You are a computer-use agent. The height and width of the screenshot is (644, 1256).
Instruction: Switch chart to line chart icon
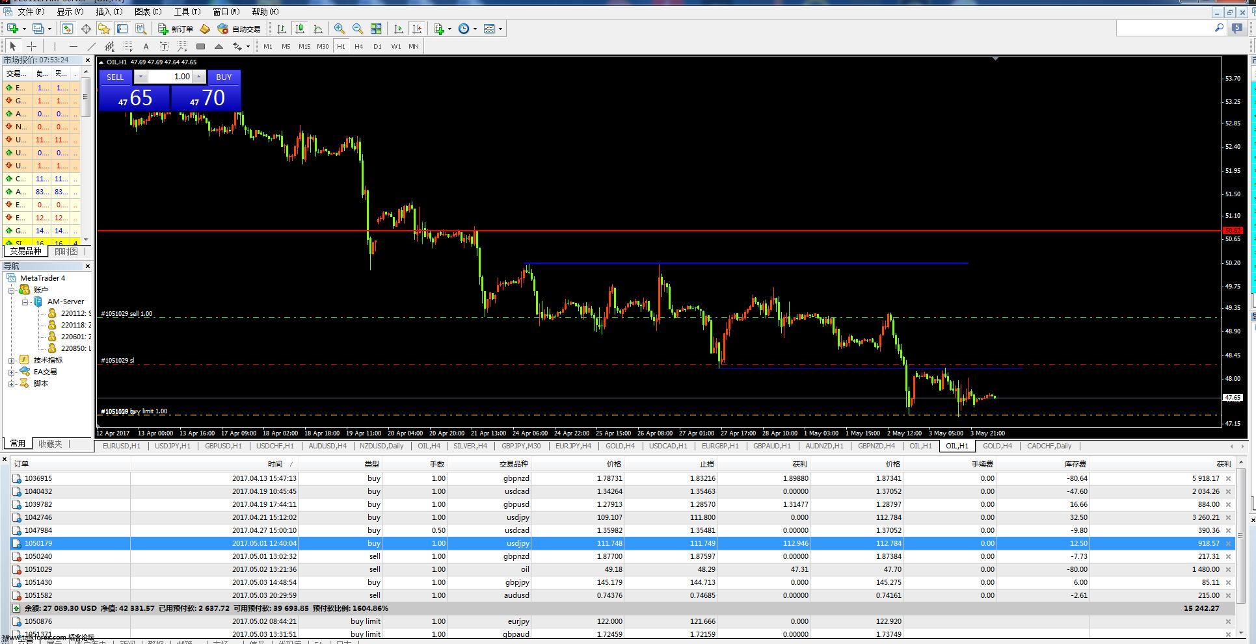(318, 29)
